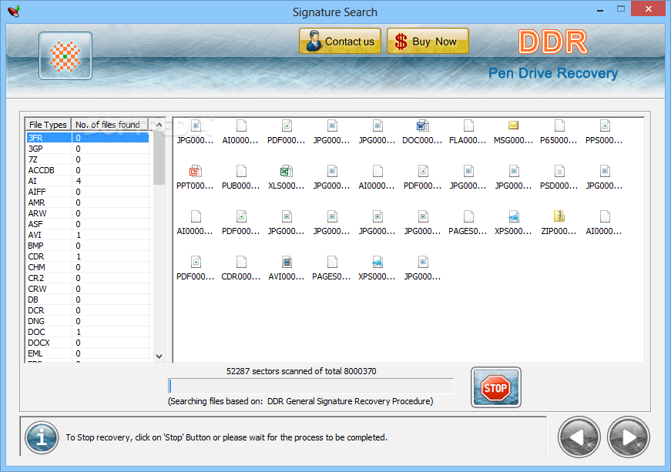Click the Contact us button
The height and width of the screenshot is (472, 671).
point(340,41)
